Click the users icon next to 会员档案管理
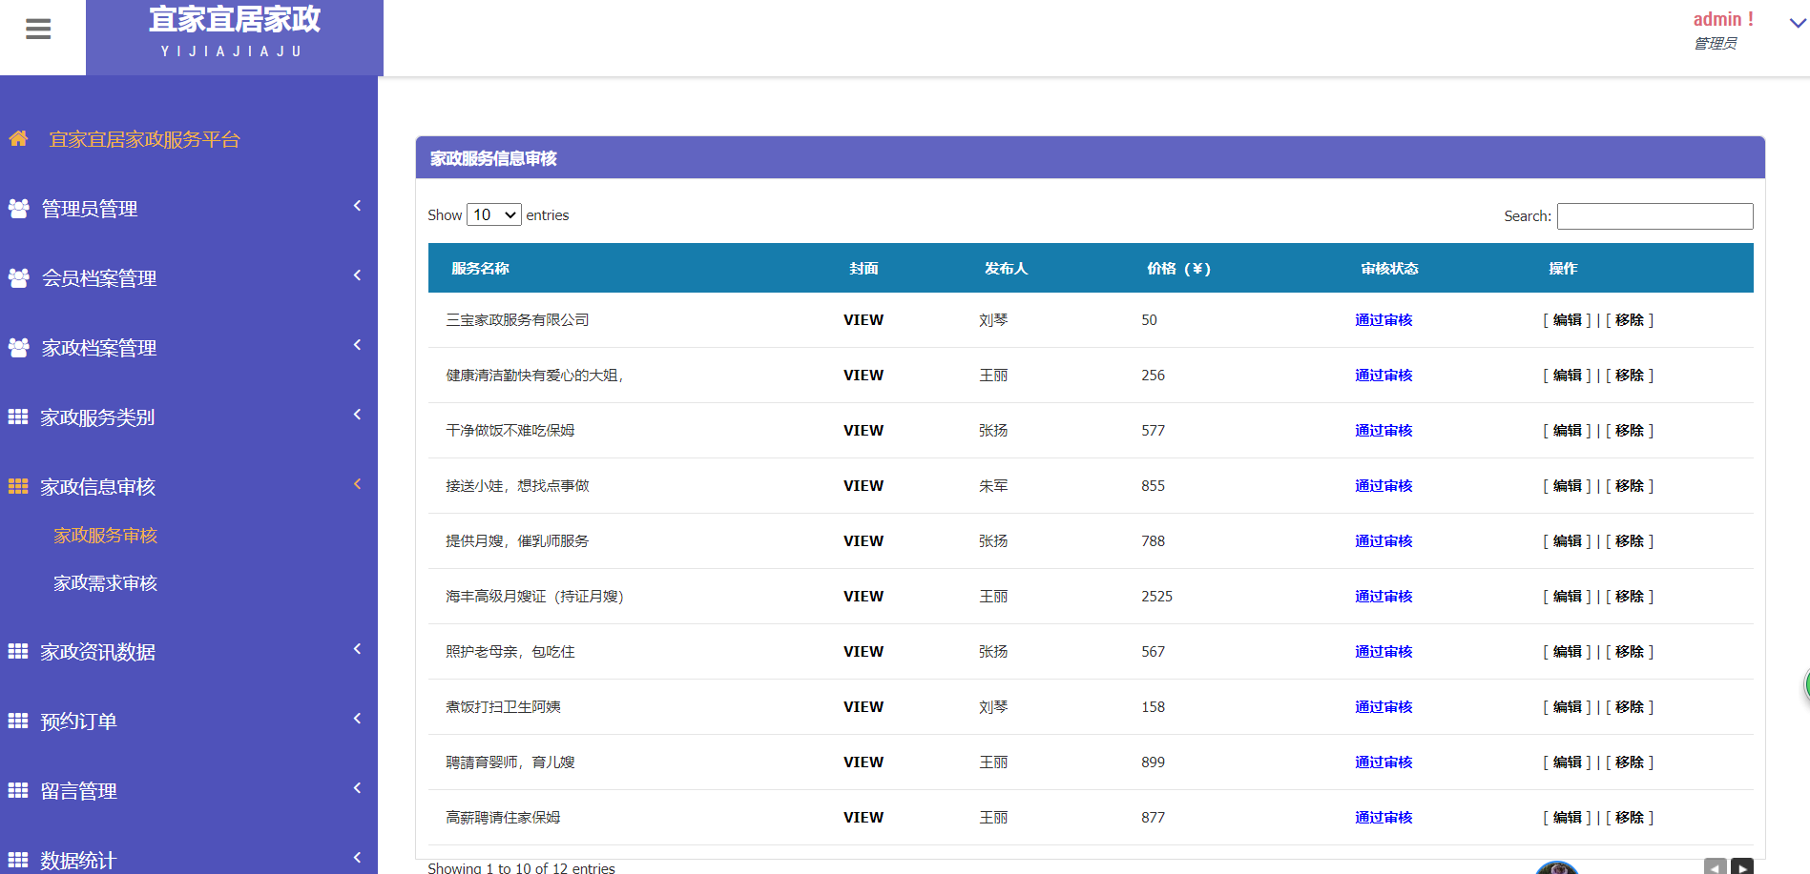Screen dimensions: 1810x874 [x=18, y=278]
